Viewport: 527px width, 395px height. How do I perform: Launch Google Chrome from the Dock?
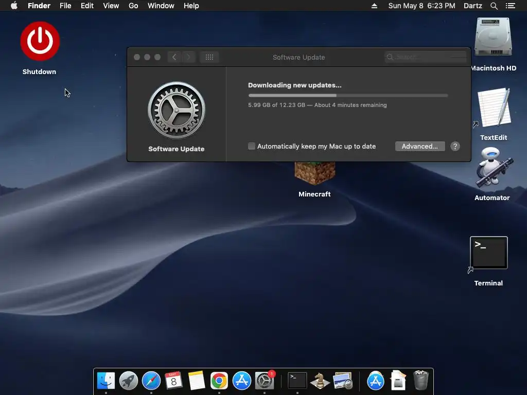pyautogui.click(x=219, y=381)
